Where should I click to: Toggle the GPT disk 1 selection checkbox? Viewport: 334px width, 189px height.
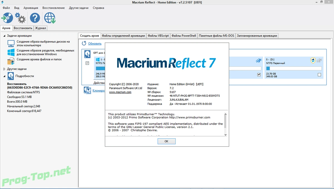(x=87, y=63)
